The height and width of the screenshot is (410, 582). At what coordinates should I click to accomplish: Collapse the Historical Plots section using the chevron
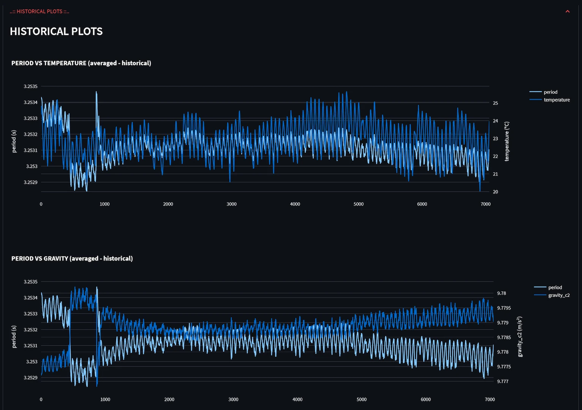coord(567,11)
